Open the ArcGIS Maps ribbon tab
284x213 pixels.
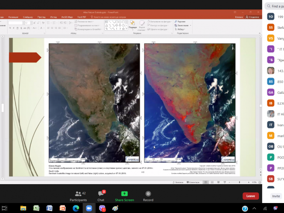67,17
